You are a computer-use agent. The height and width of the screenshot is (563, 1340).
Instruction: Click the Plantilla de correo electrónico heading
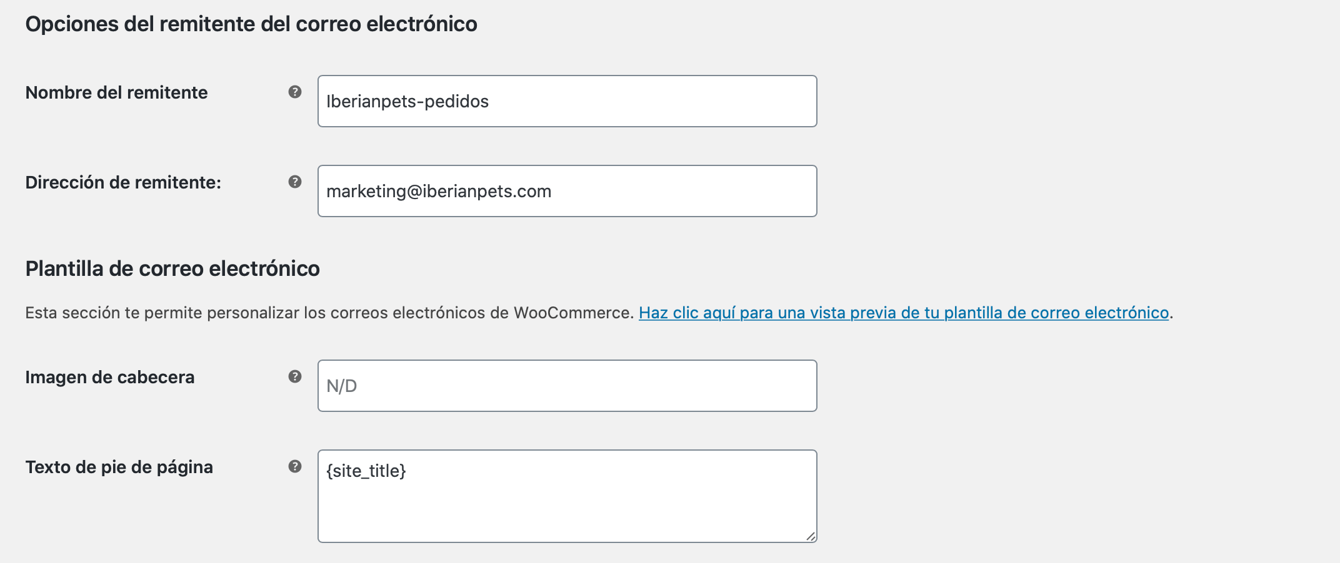(x=172, y=269)
